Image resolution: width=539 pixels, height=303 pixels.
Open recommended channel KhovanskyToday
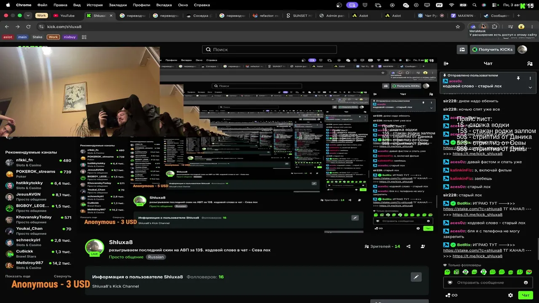[38, 219]
